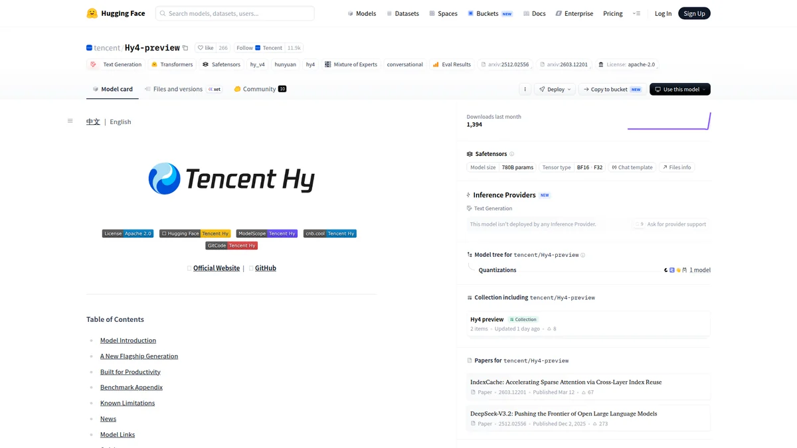Click the License Apache 2.0 badge

[128, 234]
